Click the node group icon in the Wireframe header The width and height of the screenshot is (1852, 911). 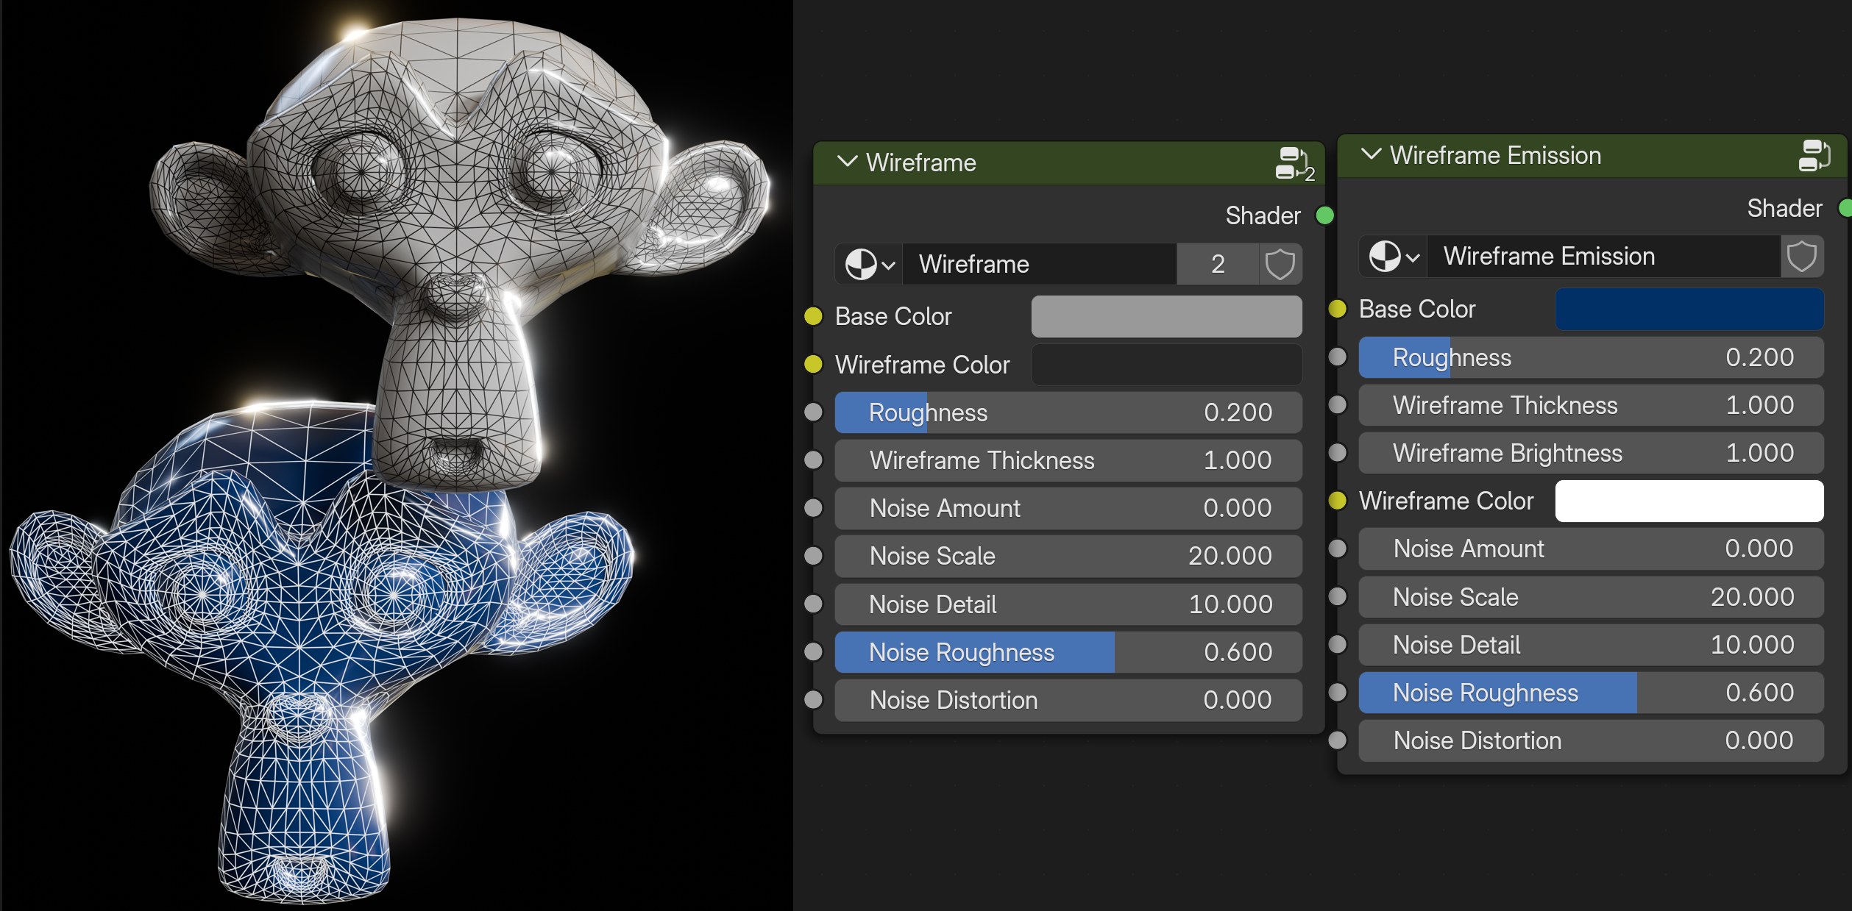click(1291, 162)
